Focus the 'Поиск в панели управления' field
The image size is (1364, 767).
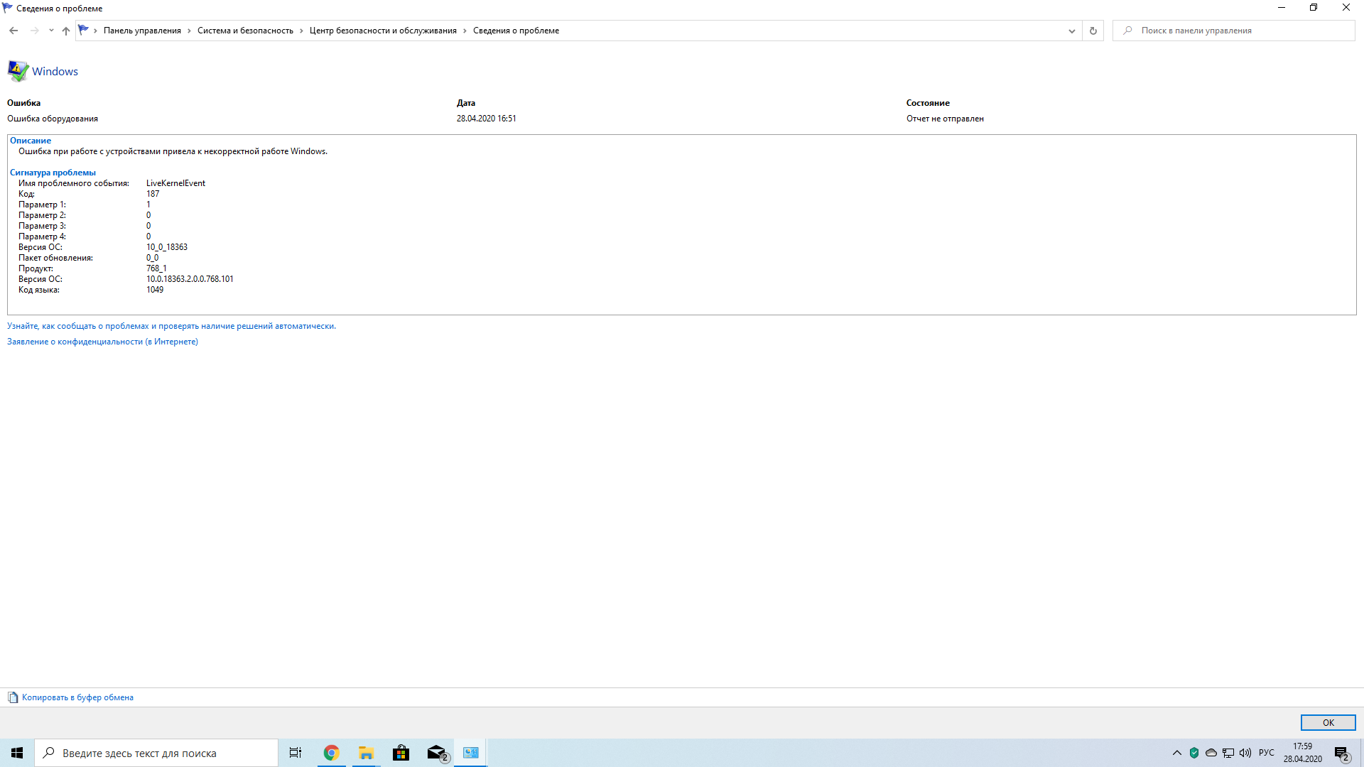tap(1234, 31)
